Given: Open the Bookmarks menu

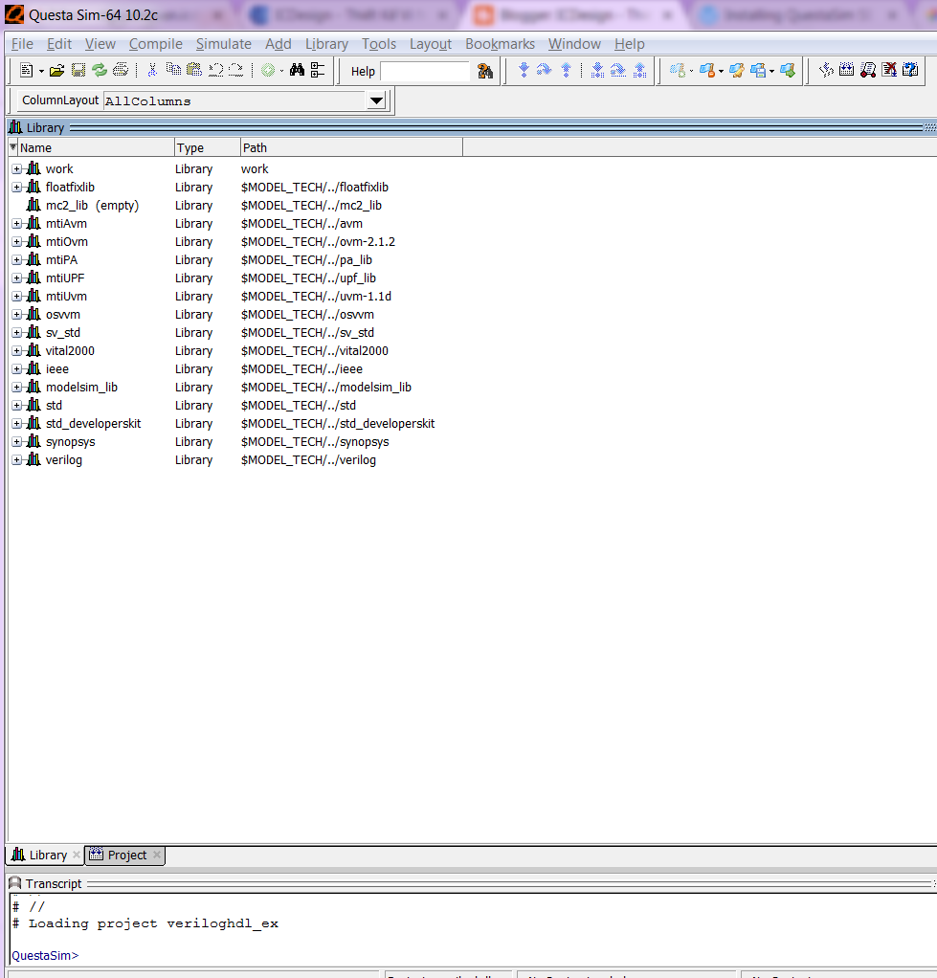Looking at the screenshot, I should coord(500,44).
